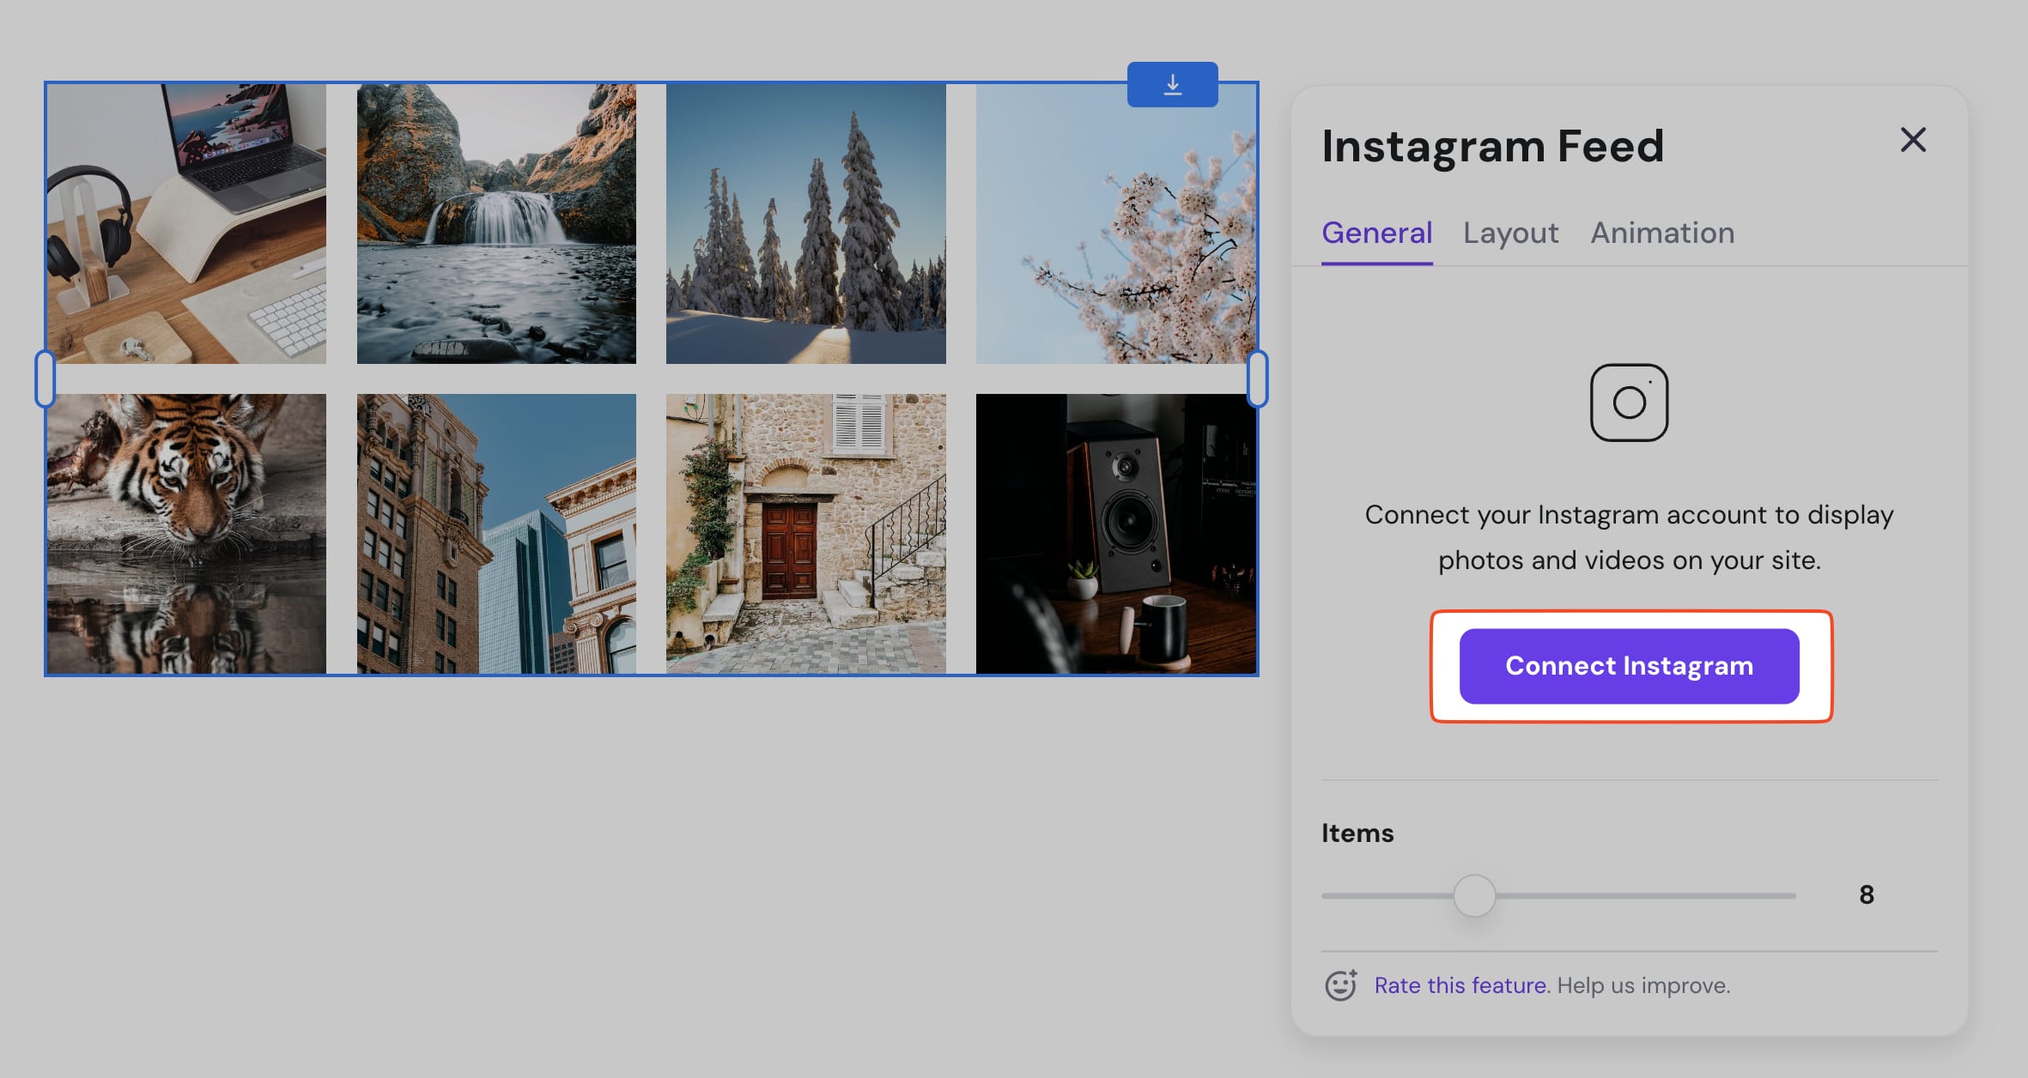Click the Items count value showing 8
The width and height of the screenshot is (2028, 1078).
pyautogui.click(x=1866, y=894)
